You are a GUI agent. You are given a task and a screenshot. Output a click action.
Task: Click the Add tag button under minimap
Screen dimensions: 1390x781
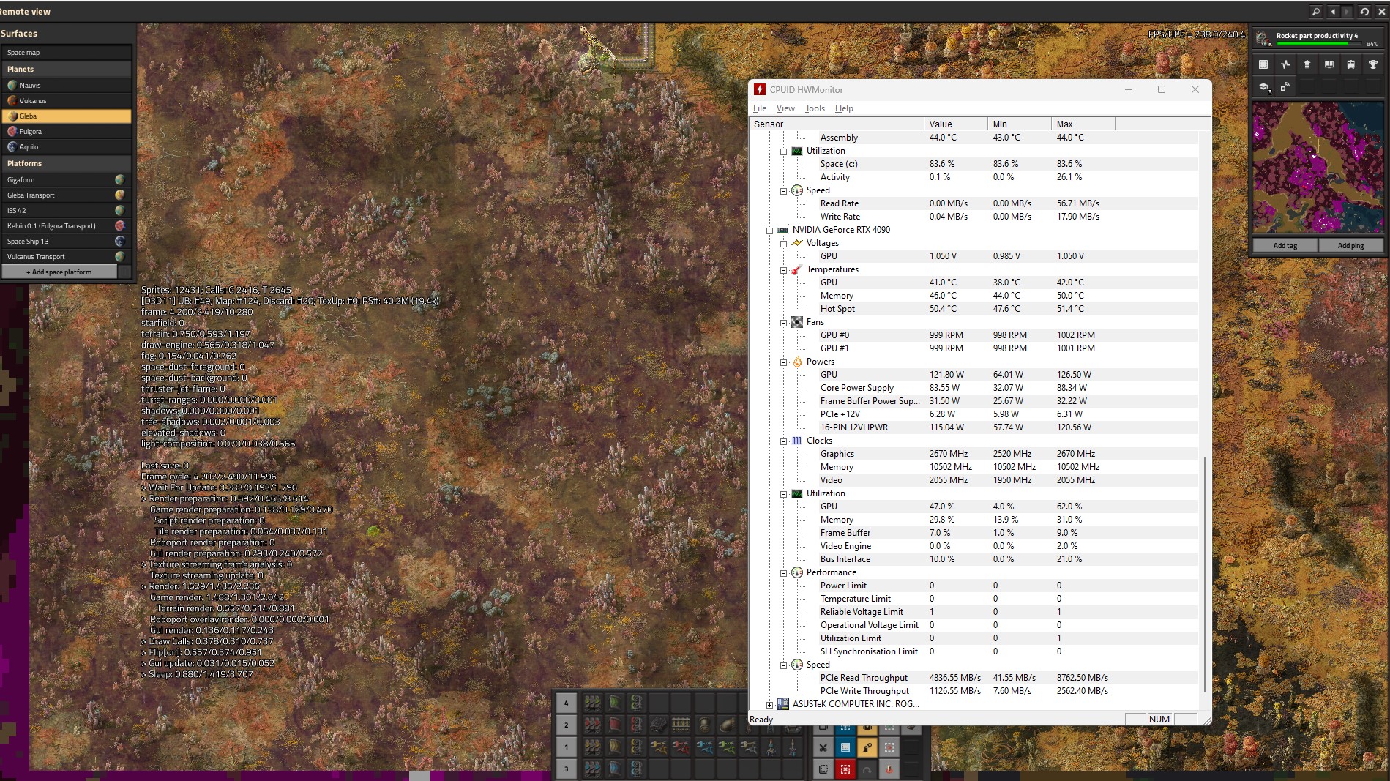click(x=1285, y=245)
